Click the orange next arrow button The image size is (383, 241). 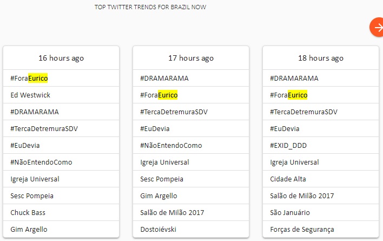tap(377, 27)
